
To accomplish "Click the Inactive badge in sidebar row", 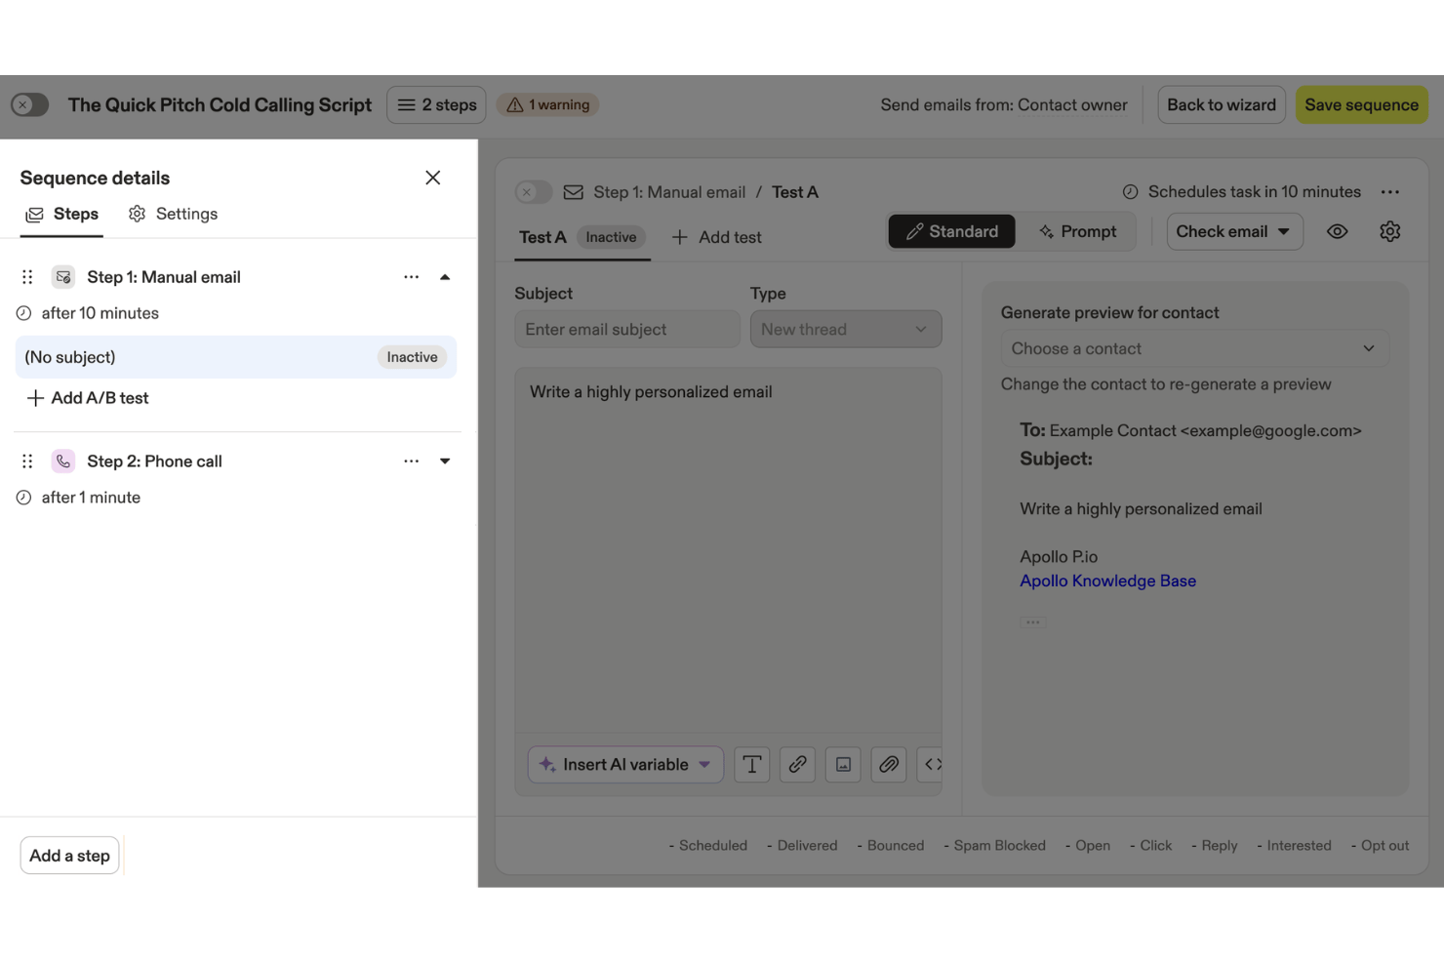I will [412, 357].
